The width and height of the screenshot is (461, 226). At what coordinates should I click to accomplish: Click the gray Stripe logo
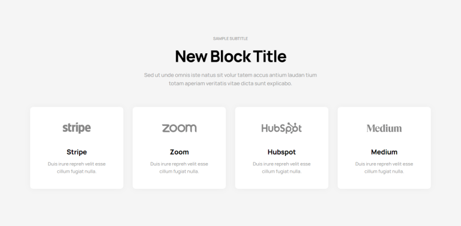[76, 128]
